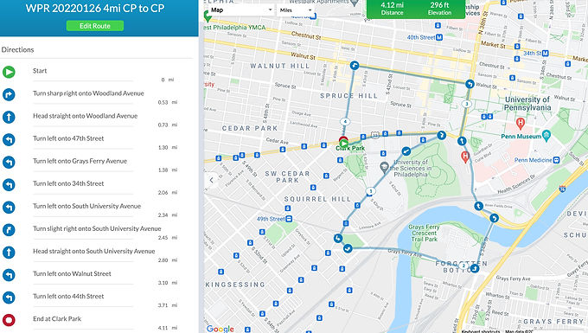Click the University of the Sciences pin
588x333 pixels.
coord(384,167)
